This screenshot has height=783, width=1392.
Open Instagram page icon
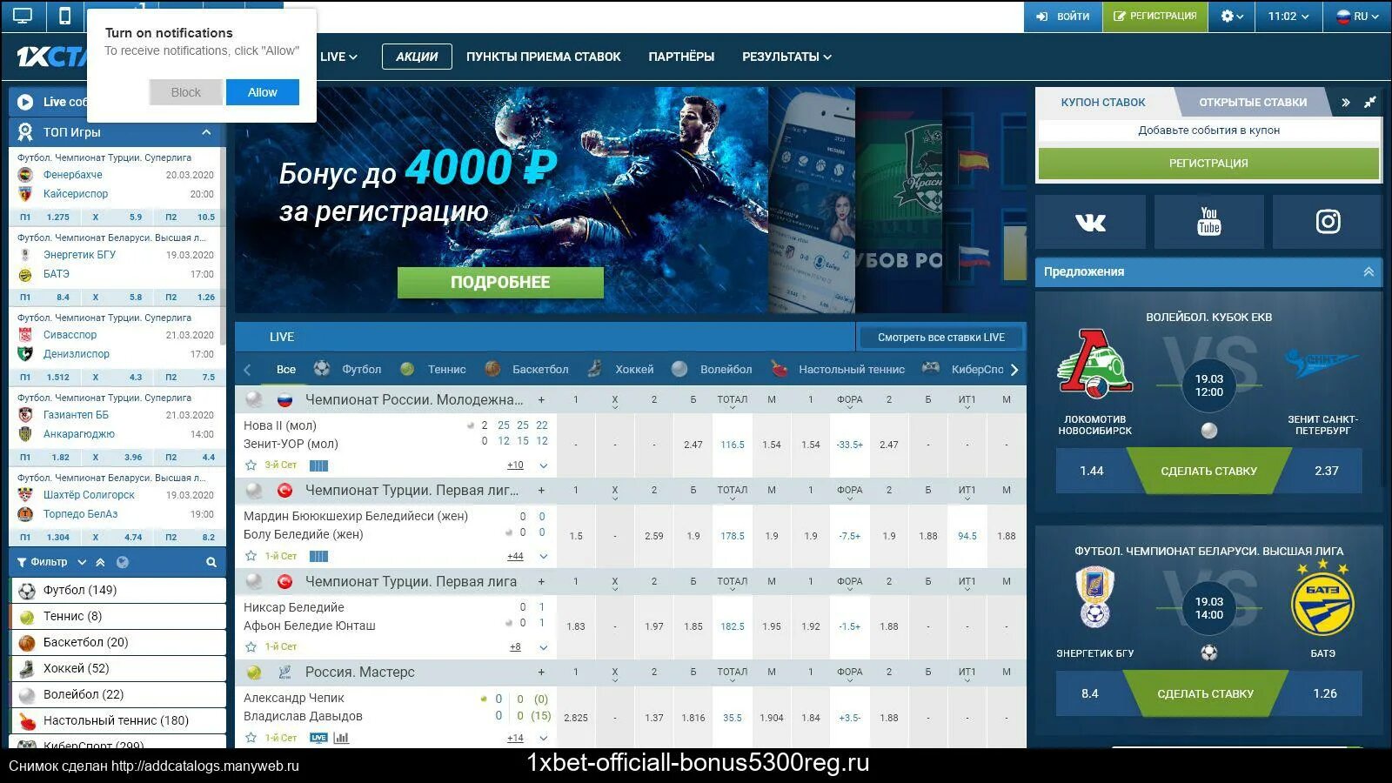point(1328,222)
